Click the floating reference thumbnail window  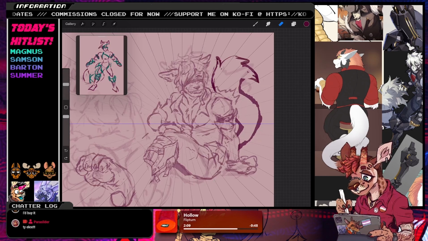tap(101, 65)
